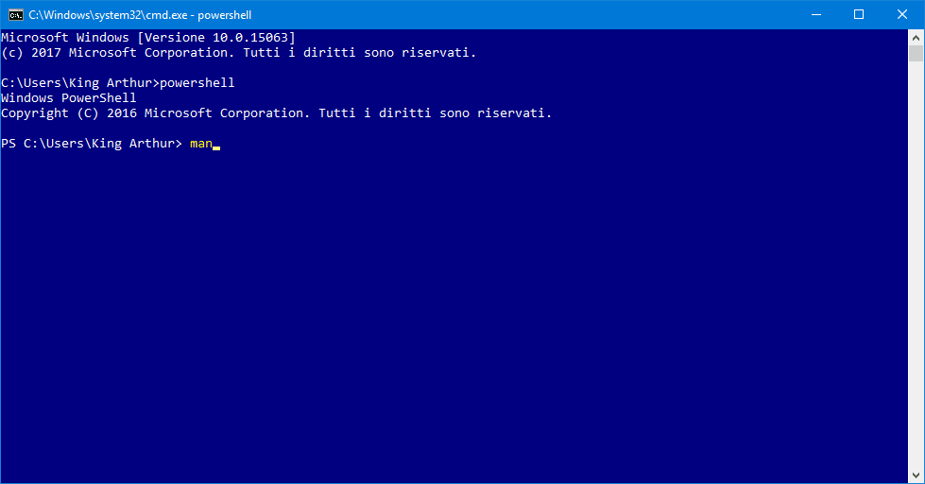Click the scrollbar up arrow
Screen dimensions: 925x484
[916, 36]
